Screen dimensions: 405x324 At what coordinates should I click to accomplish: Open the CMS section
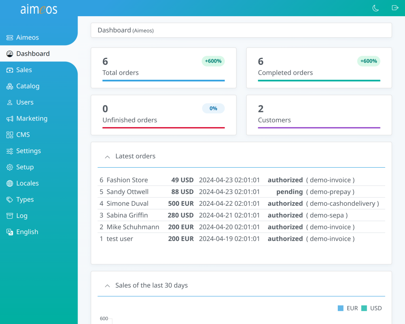(x=23, y=135)
